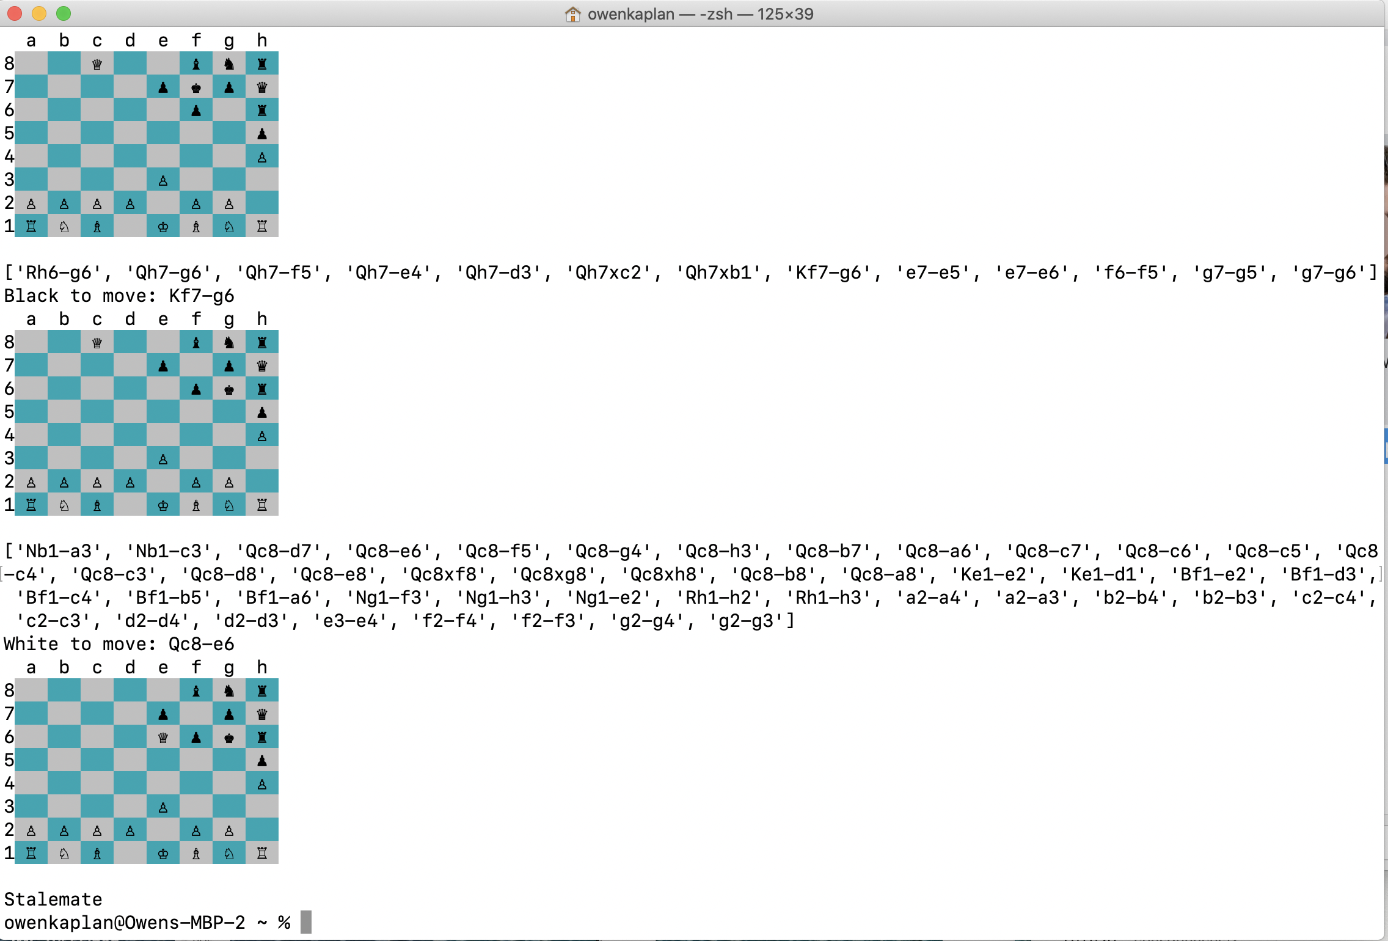
Task: Click the white rook on a1, top board
Action: pyautogui.click(x=31, y=227)
